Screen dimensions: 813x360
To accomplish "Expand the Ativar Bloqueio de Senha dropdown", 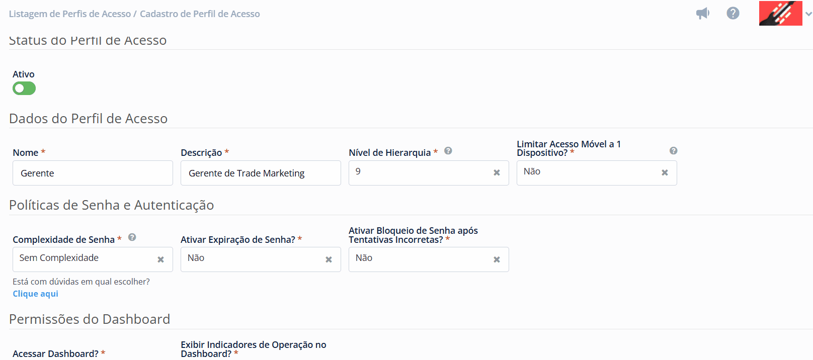I will (x=420, y=259).
